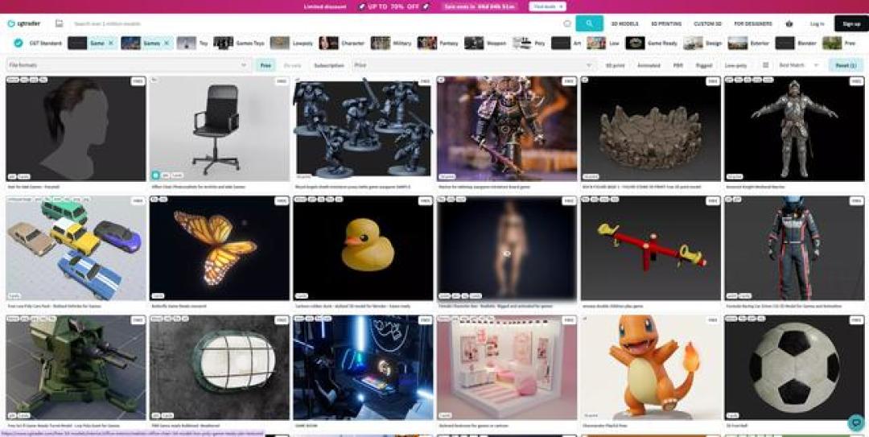Toggle the On sale filter
The image size is (869, 437).
point(292,65)
